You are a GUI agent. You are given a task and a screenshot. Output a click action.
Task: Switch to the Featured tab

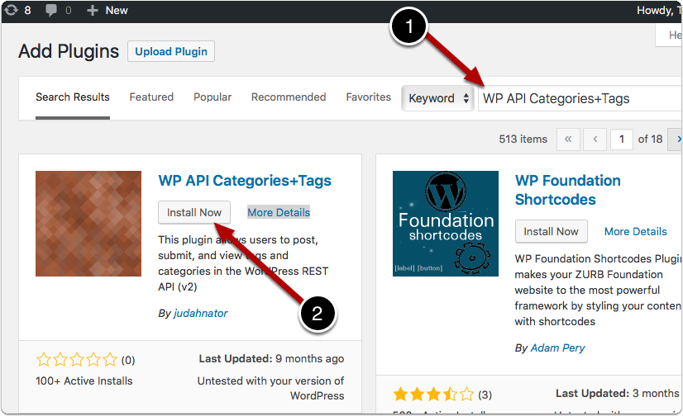pos(151,97)
